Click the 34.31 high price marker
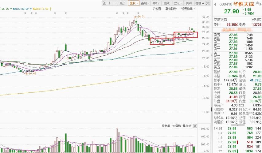Viewport: 262px width, 153px height. (140, 17)
